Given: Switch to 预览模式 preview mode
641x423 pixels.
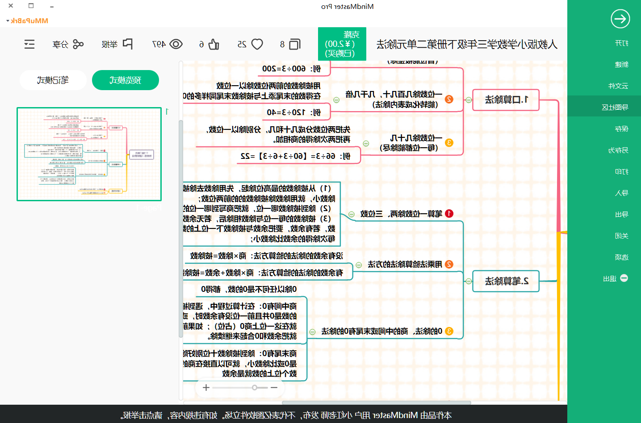Looking at the screenshot, I should coord(126,80).
